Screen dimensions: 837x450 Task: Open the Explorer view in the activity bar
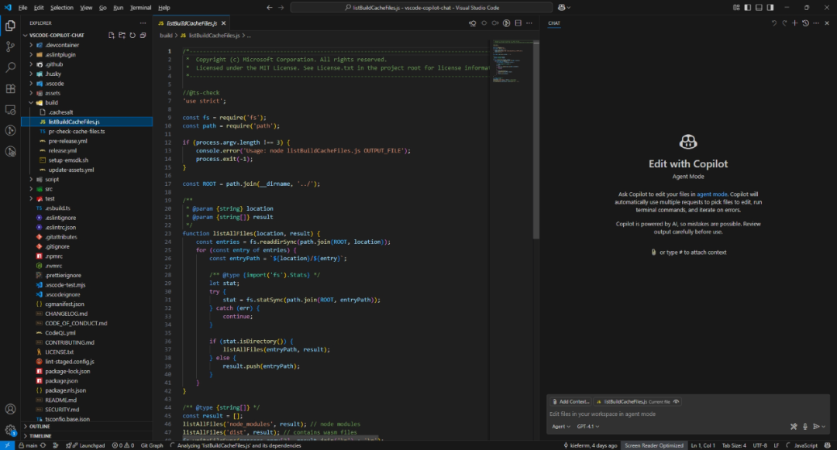pyautogui.click(x=10, y=26)
